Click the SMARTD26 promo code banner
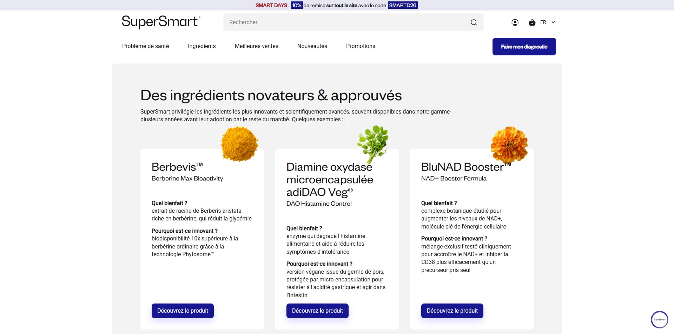This screenshot has width=674, height=334. point(403,5)
